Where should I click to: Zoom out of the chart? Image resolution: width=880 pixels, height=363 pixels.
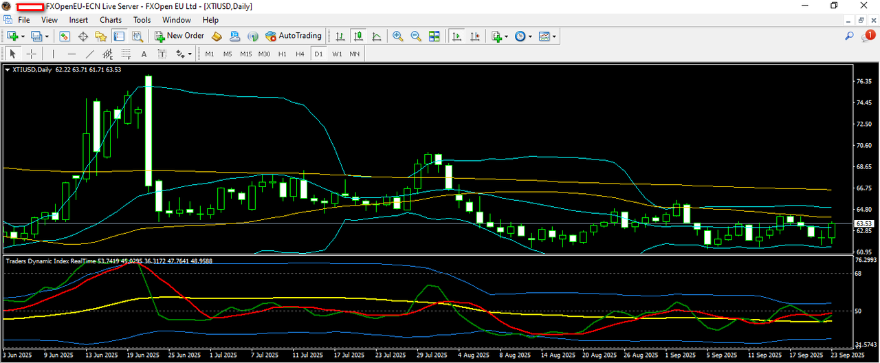416,36
